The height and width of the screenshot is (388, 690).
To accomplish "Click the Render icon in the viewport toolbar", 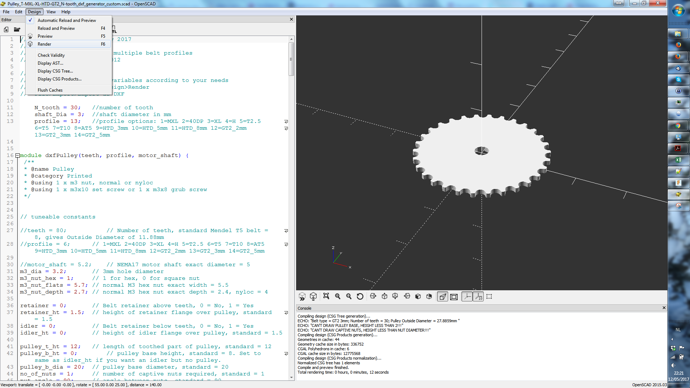I will 313,296.
